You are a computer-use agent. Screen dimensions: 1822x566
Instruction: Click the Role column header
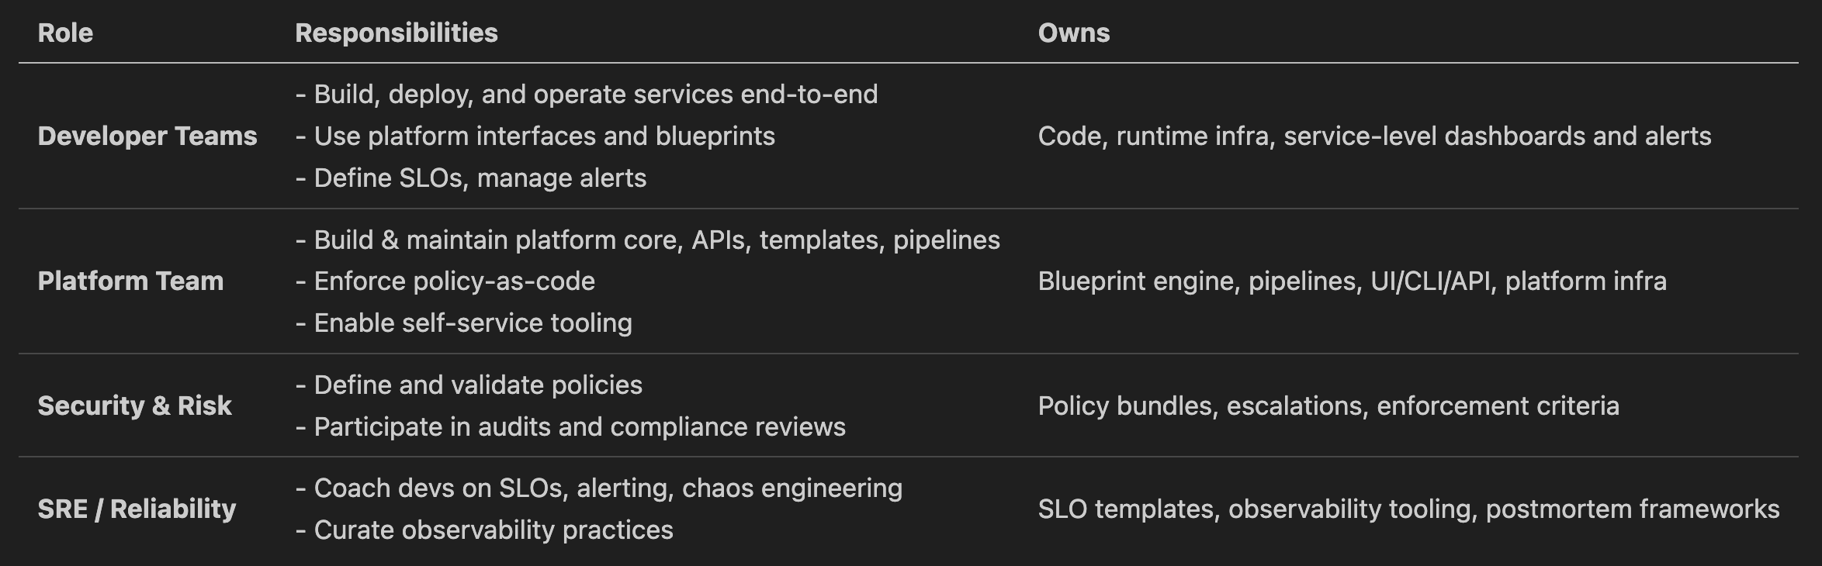(65, 33)
